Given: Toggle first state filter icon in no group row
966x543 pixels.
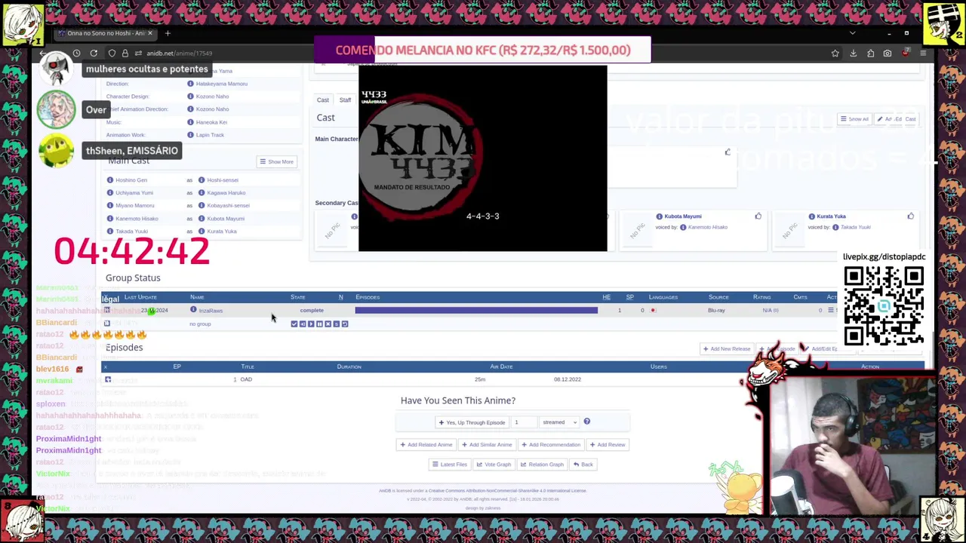Looking at the screenshot, I should [294, 324].
